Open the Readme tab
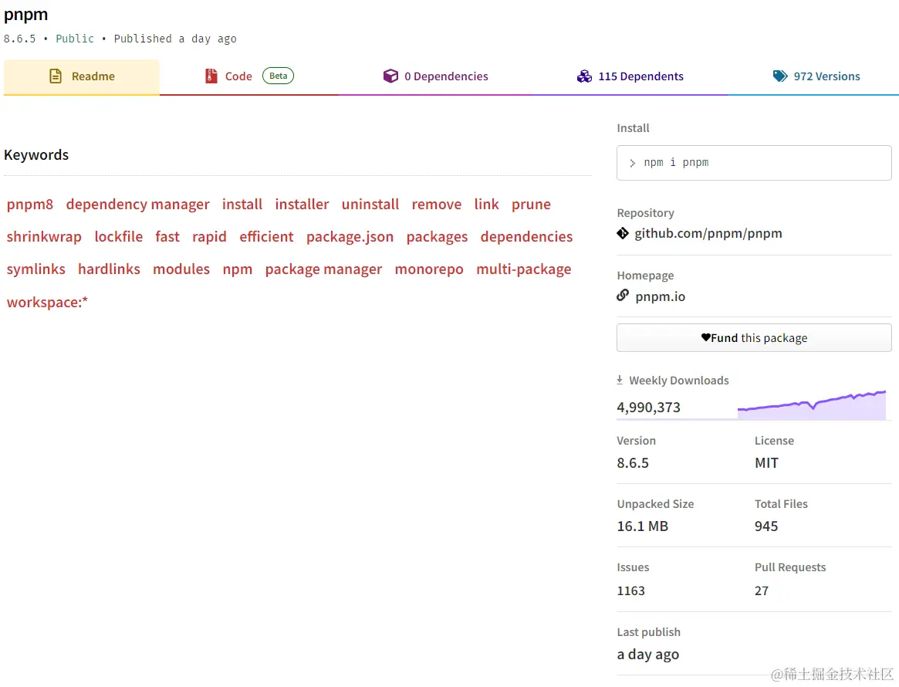 point(82,76)
